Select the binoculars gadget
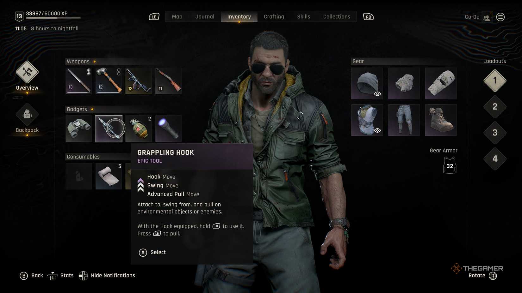This screenshot has height=293, width=522. pyautogui.click(x=79, y=129)
